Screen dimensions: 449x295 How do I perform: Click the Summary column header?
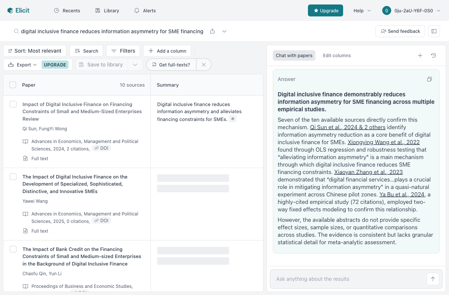168,85
